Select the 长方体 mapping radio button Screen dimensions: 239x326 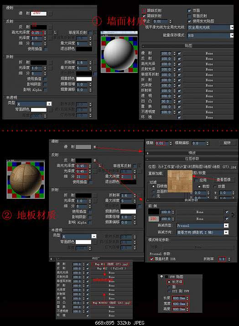click(x=169, y=282)
